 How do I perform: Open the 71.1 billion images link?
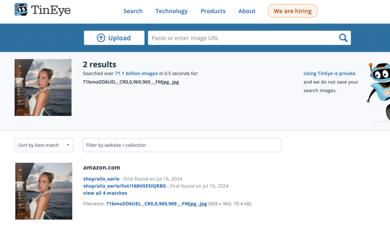click(136, 74)
